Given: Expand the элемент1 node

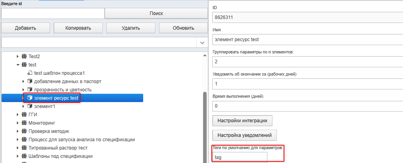Looking at the screenshot, I should (x=24, y=106).
